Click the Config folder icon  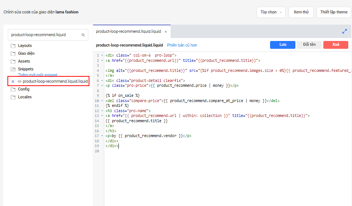(x=13, y=89)
